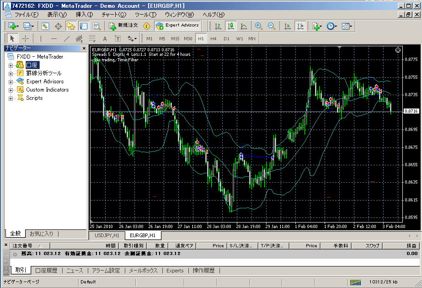Image resolution: width=422 pixels, height=288 pixels.
Task: Toggle chart auto scroll icon
Action: coord(288,26)
